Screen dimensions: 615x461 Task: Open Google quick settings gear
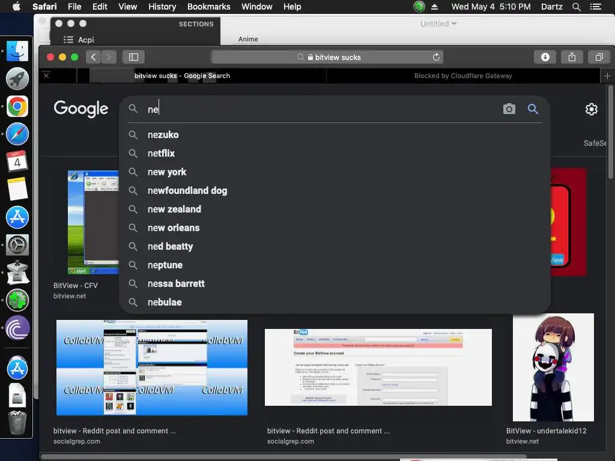(591, 109)
